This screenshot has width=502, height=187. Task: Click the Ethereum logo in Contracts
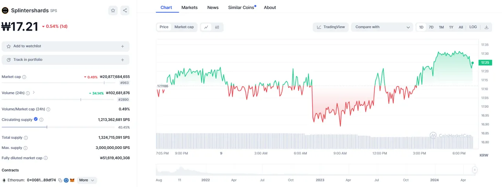click(4, 180)
